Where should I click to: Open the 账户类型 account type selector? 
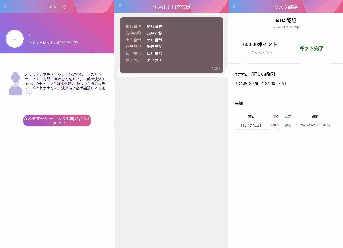[x=154, y=46]
